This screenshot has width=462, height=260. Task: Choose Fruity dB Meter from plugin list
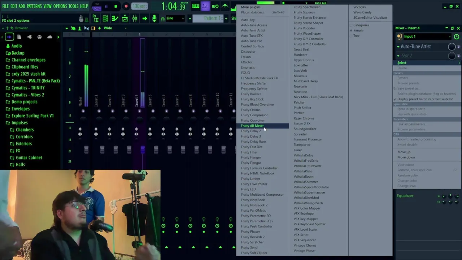pyautogui.click(x=262, y=126)
